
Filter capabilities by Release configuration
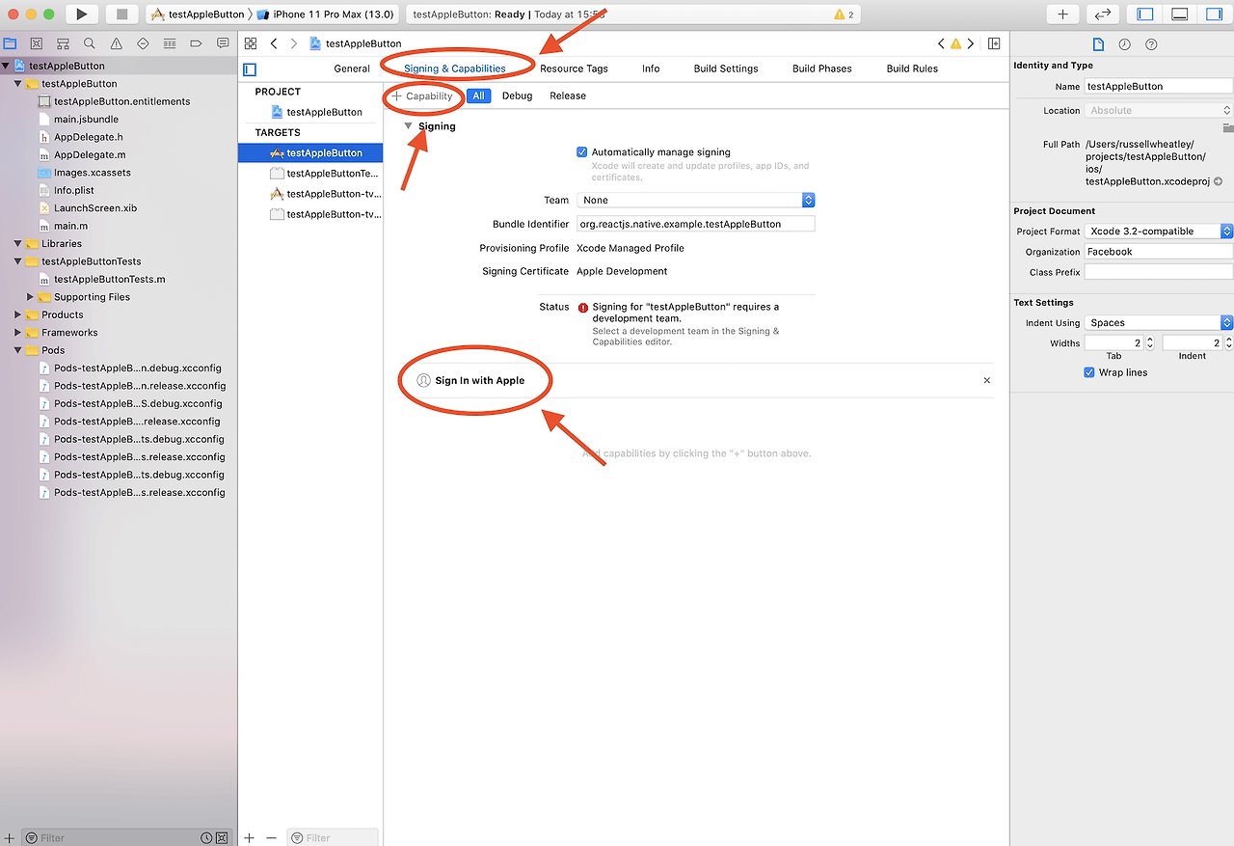pos(568,96)
